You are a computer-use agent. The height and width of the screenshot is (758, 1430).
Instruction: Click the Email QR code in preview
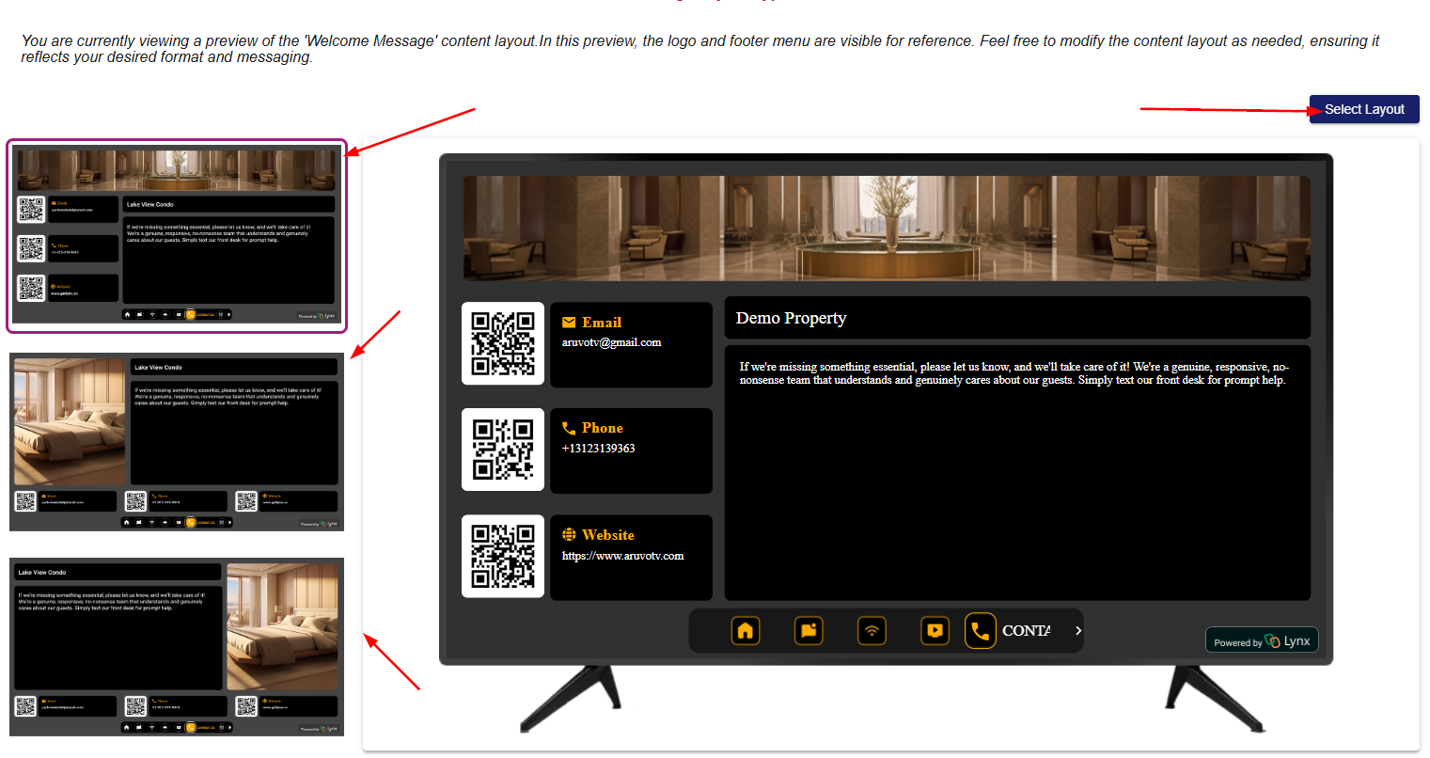[503, 343]
